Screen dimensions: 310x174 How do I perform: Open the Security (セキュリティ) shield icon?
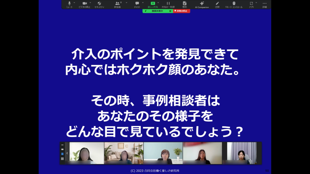99,4
